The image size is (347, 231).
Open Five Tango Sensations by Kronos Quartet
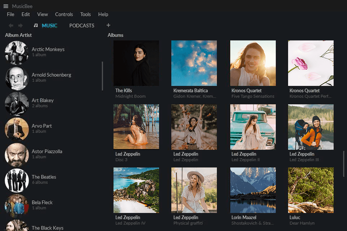pyautogui.click(x=253, y=63)
